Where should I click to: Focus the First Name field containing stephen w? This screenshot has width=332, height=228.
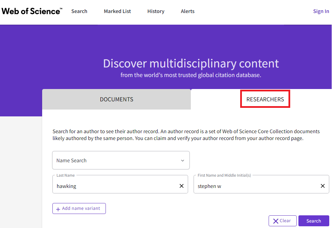261,184
